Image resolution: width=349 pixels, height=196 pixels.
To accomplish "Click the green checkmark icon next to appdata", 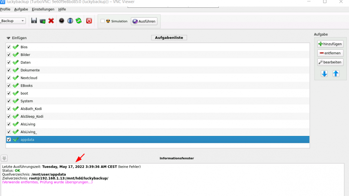I will pos(16,139).
